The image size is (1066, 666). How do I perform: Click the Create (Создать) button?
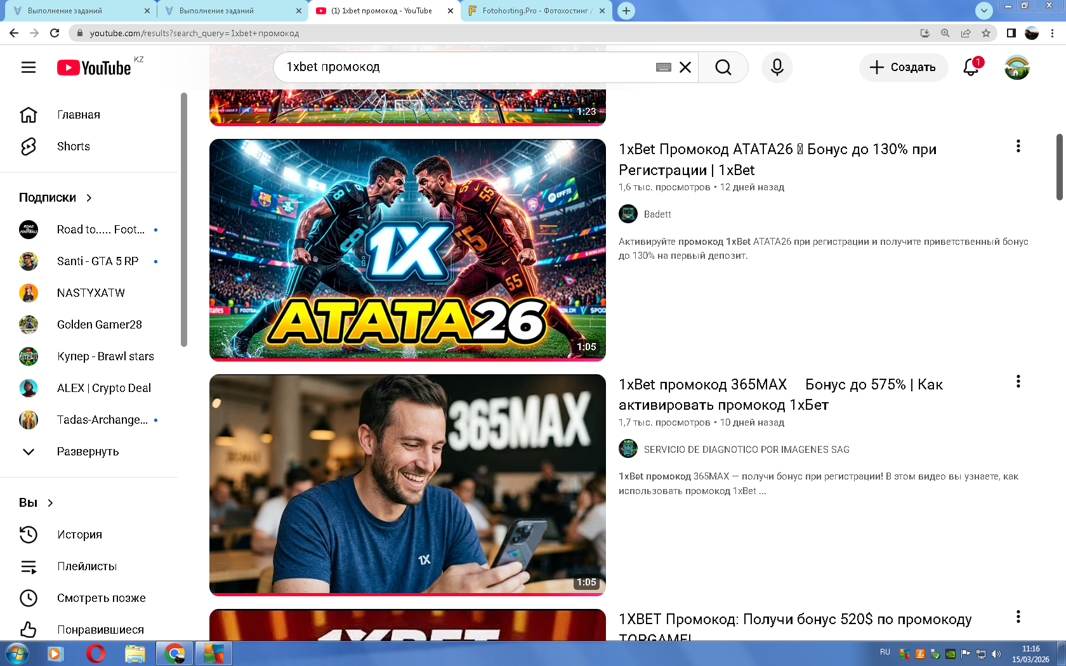tap(904, 67)
